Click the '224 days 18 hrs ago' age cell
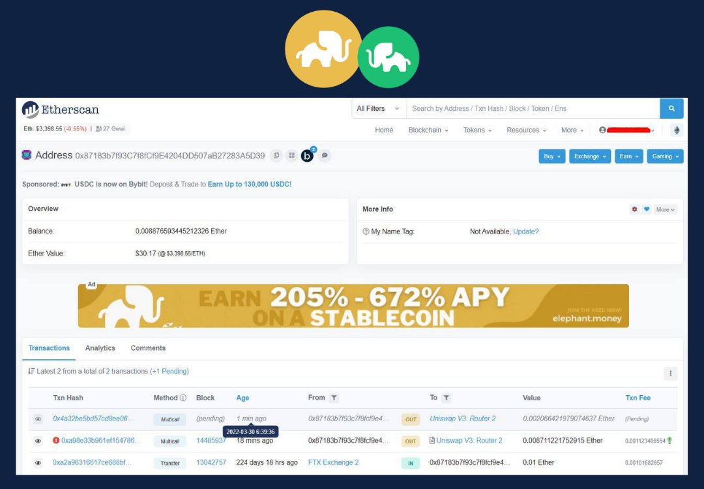This screenshot has width=704, height=489. pos(267,462)
